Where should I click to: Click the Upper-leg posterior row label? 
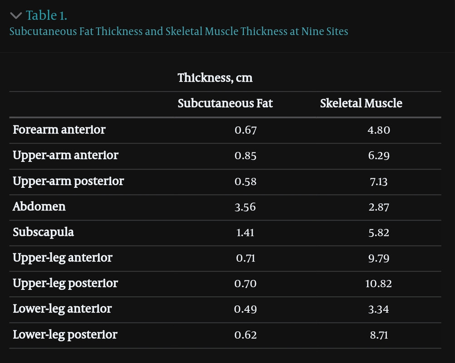65,283
